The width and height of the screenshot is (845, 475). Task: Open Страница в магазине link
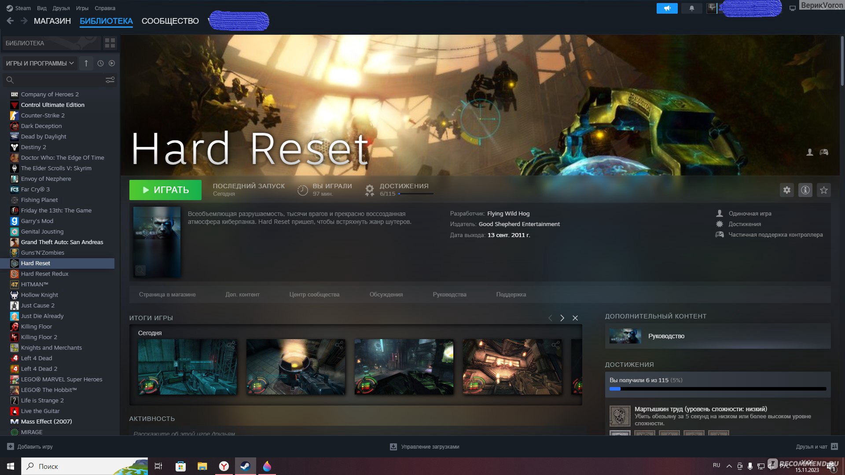167,295
